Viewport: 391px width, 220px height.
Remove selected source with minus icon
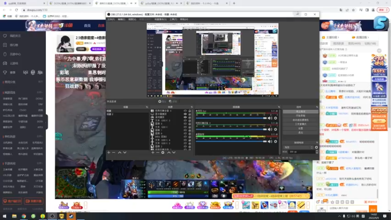pyautogui.click(x=157, y=153)
